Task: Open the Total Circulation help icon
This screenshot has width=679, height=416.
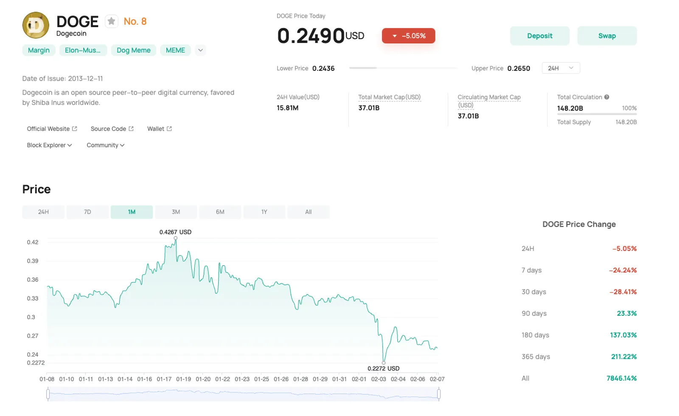Action: point(607,97)
